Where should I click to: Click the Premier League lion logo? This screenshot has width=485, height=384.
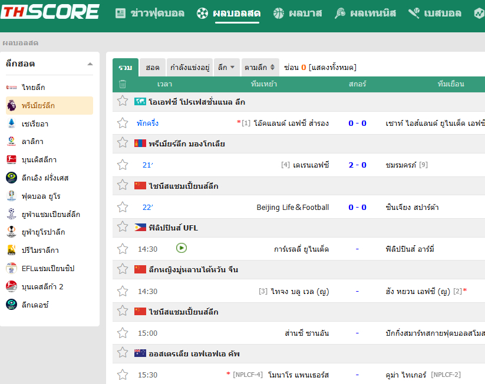(x=11, y=106)
